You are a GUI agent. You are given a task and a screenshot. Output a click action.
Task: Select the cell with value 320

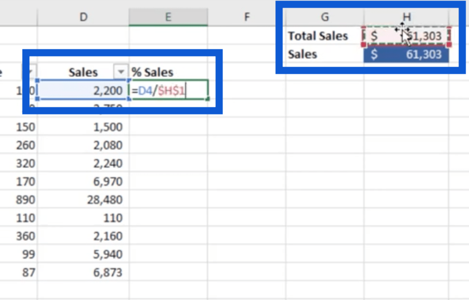point(19,163)
